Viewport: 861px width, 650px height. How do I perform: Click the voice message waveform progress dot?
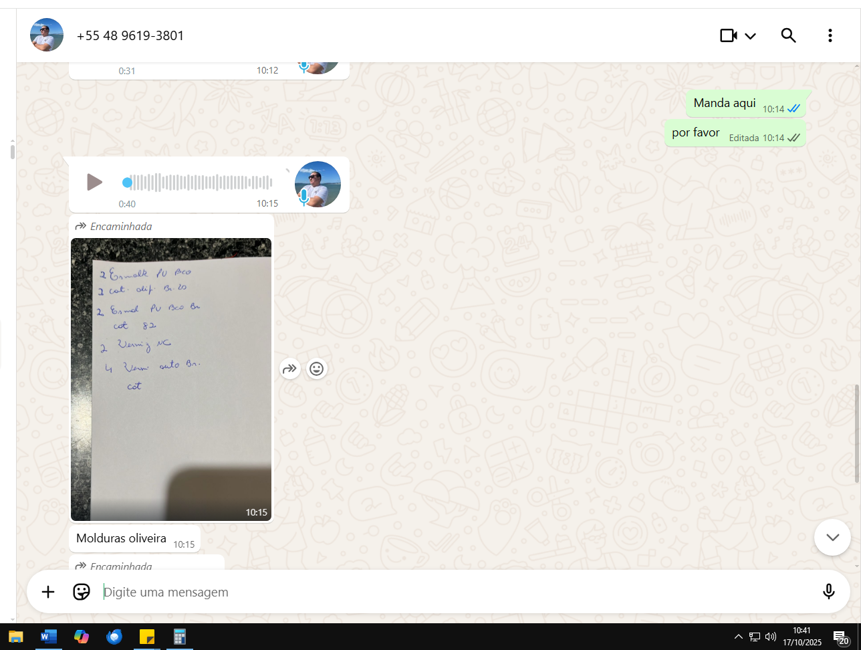127,183
